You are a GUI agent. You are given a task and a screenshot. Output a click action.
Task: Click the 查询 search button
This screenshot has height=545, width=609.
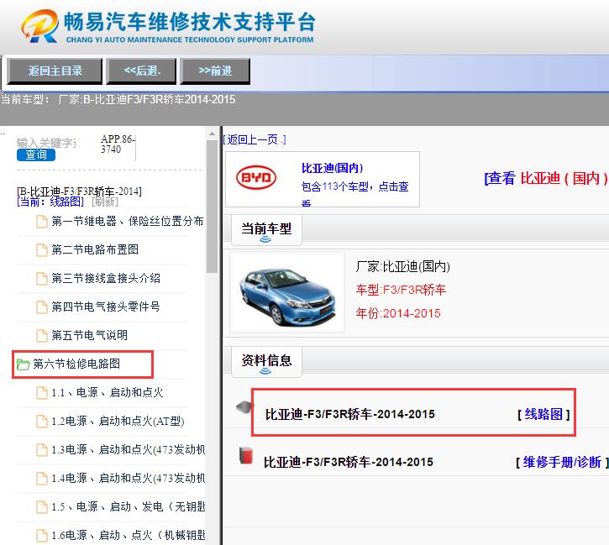(x=36, y=155)
